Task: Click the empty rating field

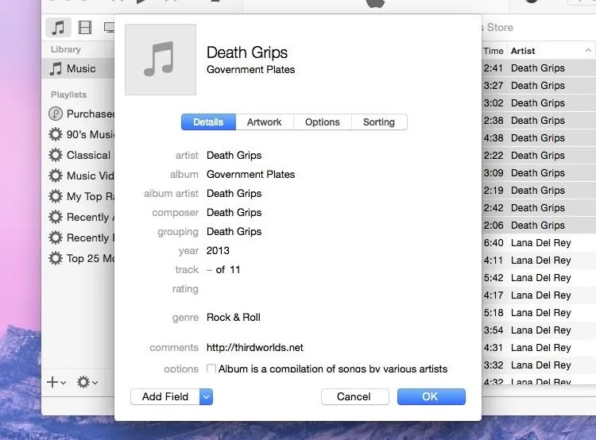Action: pos(236,289)
